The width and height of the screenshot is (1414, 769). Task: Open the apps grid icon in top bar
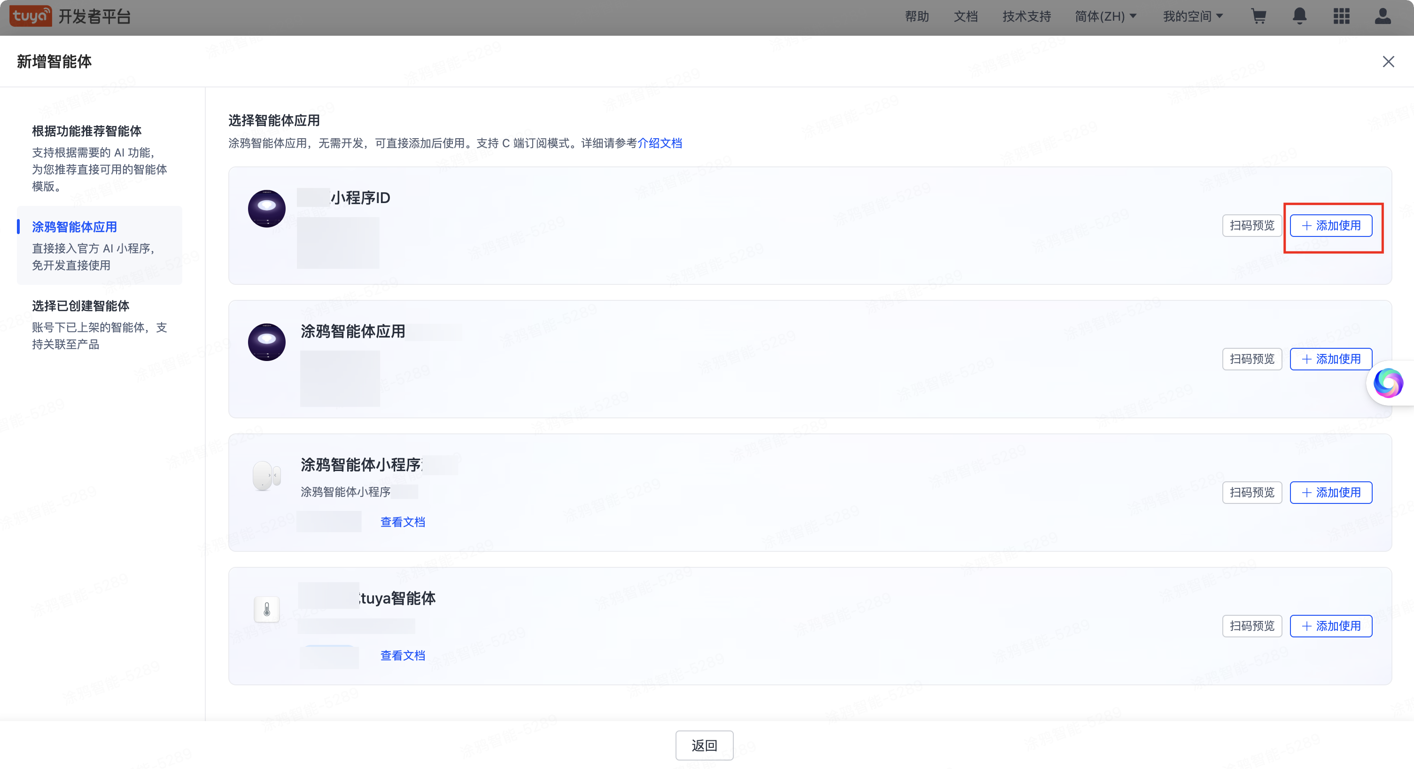[1341, 16]
